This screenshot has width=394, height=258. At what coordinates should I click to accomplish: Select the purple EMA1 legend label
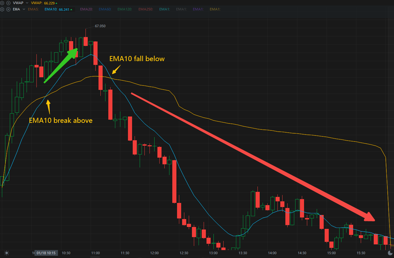[x=198, y=9]
